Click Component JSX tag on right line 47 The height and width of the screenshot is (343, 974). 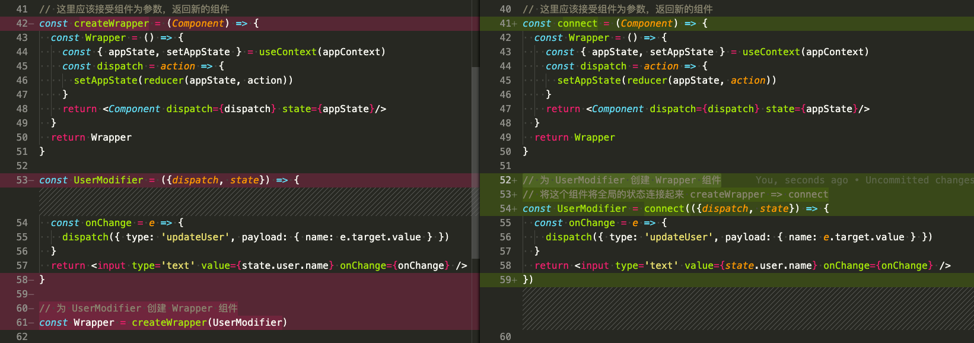617,109
